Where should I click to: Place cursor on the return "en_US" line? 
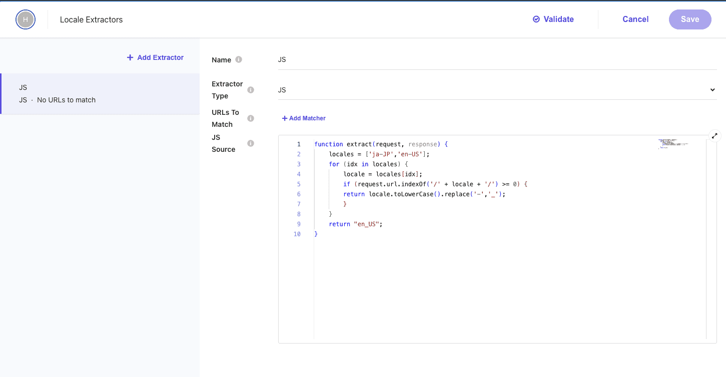tap(355, 224)
